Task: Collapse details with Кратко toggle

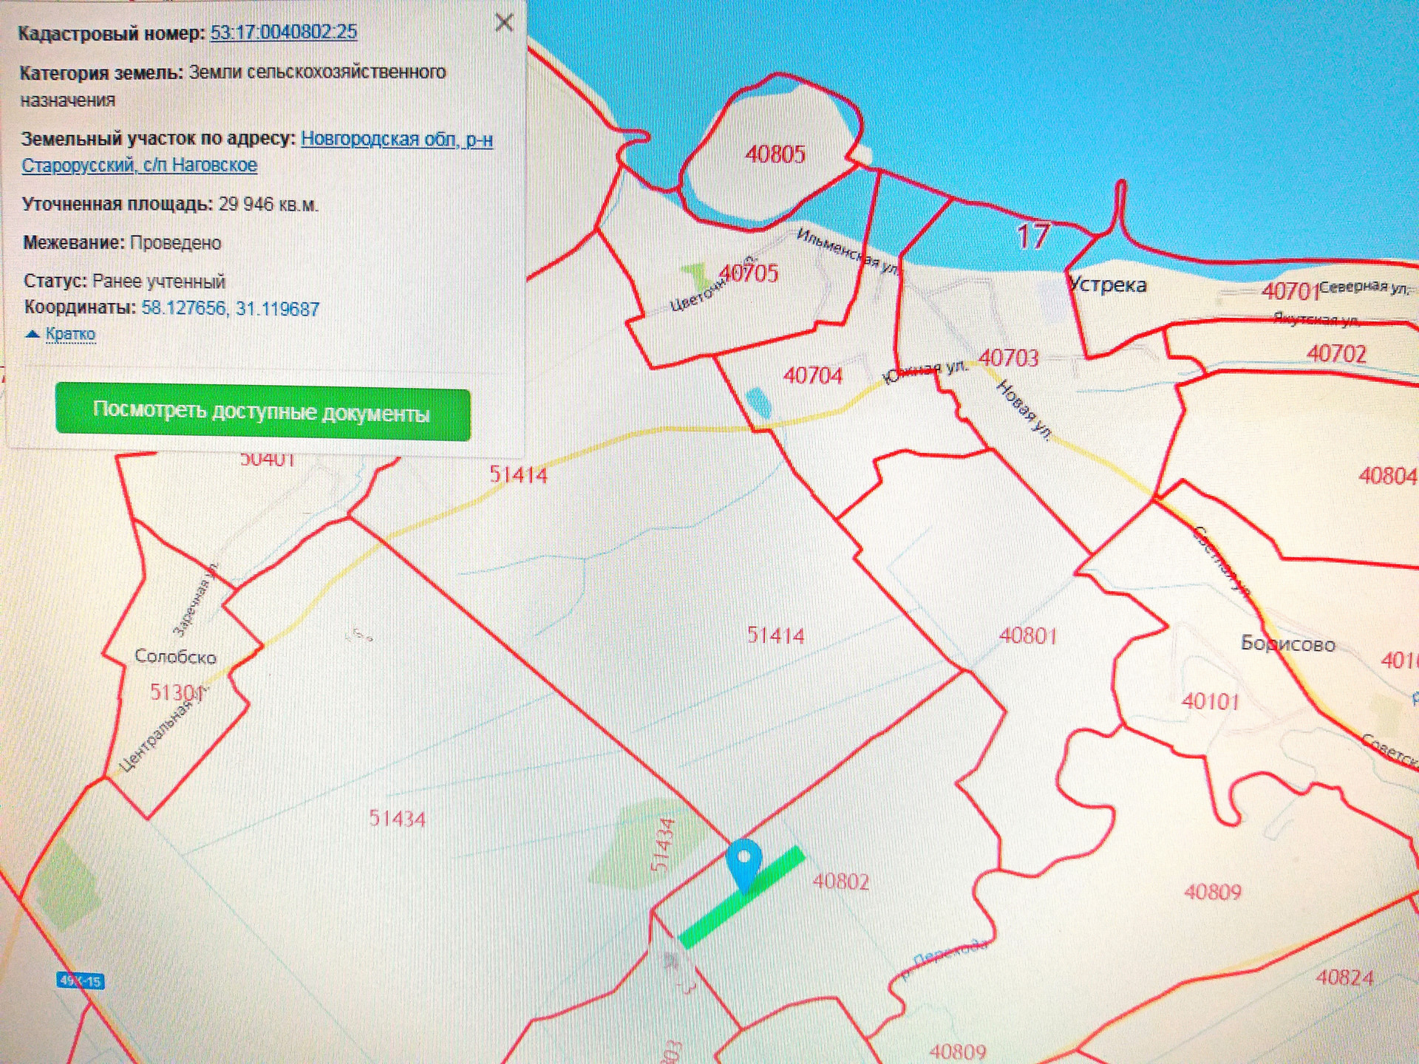Action: coord(69,334)
